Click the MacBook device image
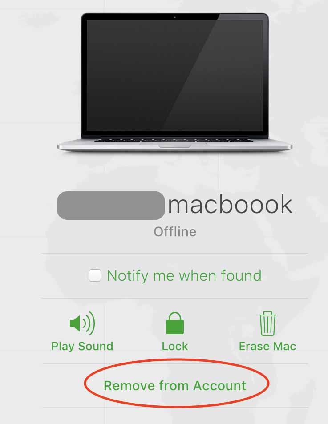The width and height of the screenshot is (328, 424). [x=174, y=82]
